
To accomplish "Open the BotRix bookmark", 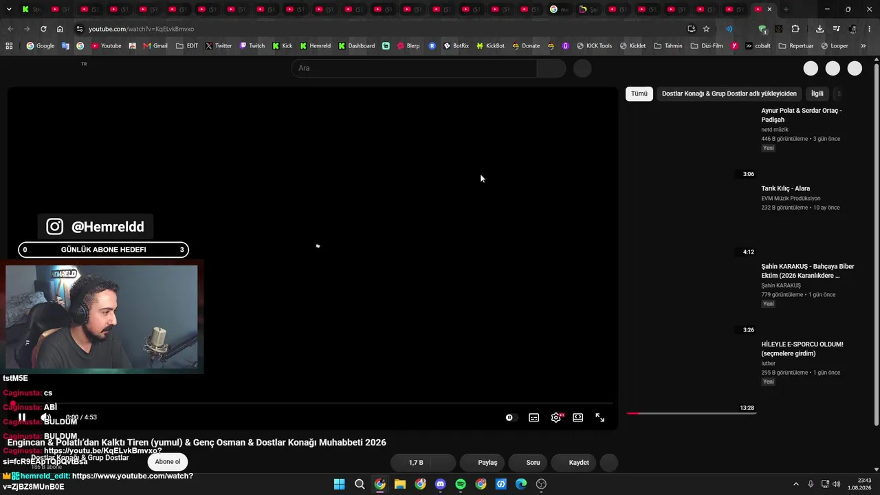I will (x=456, y=46).
